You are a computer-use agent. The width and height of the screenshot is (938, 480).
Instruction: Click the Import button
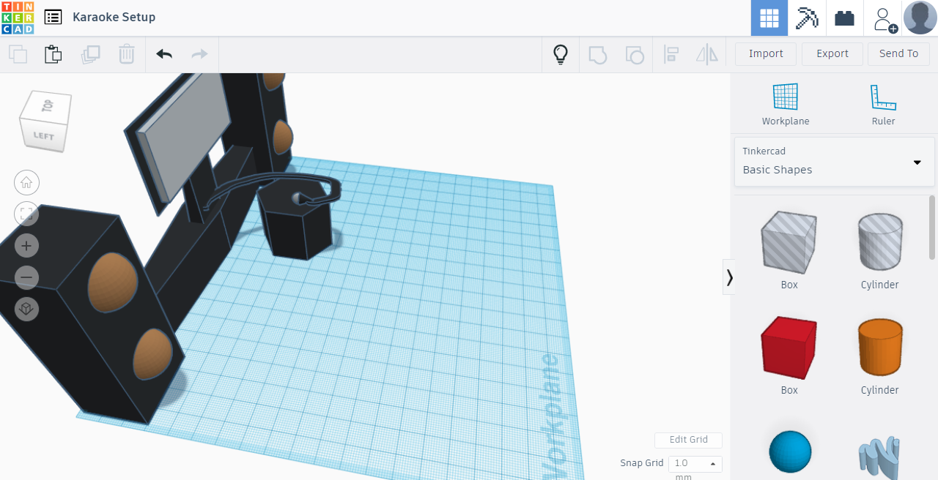point(766,53)
